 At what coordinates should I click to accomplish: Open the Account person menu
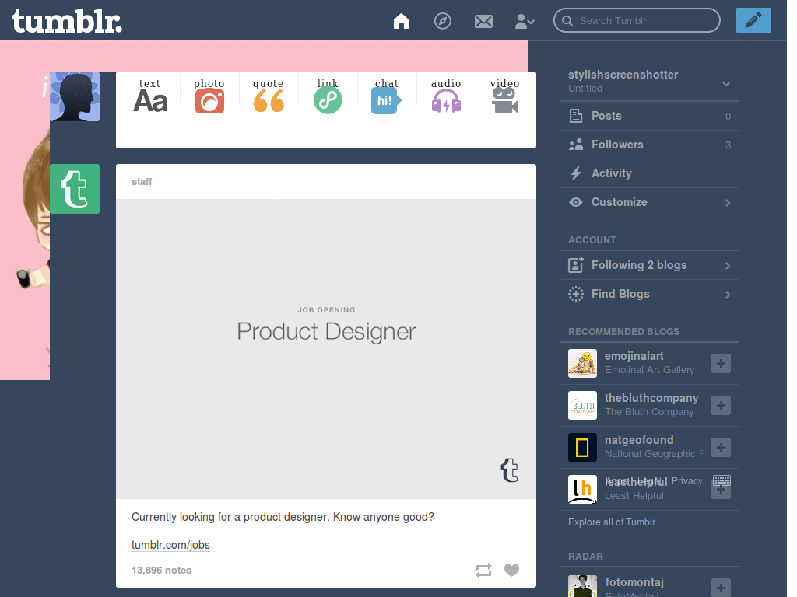525,21
